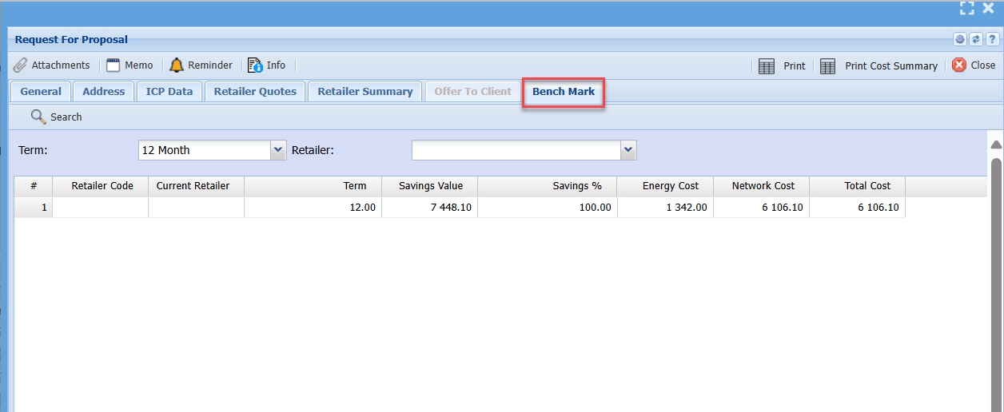
Task: Open help with the question mark icon
Action: pos(992,40)
